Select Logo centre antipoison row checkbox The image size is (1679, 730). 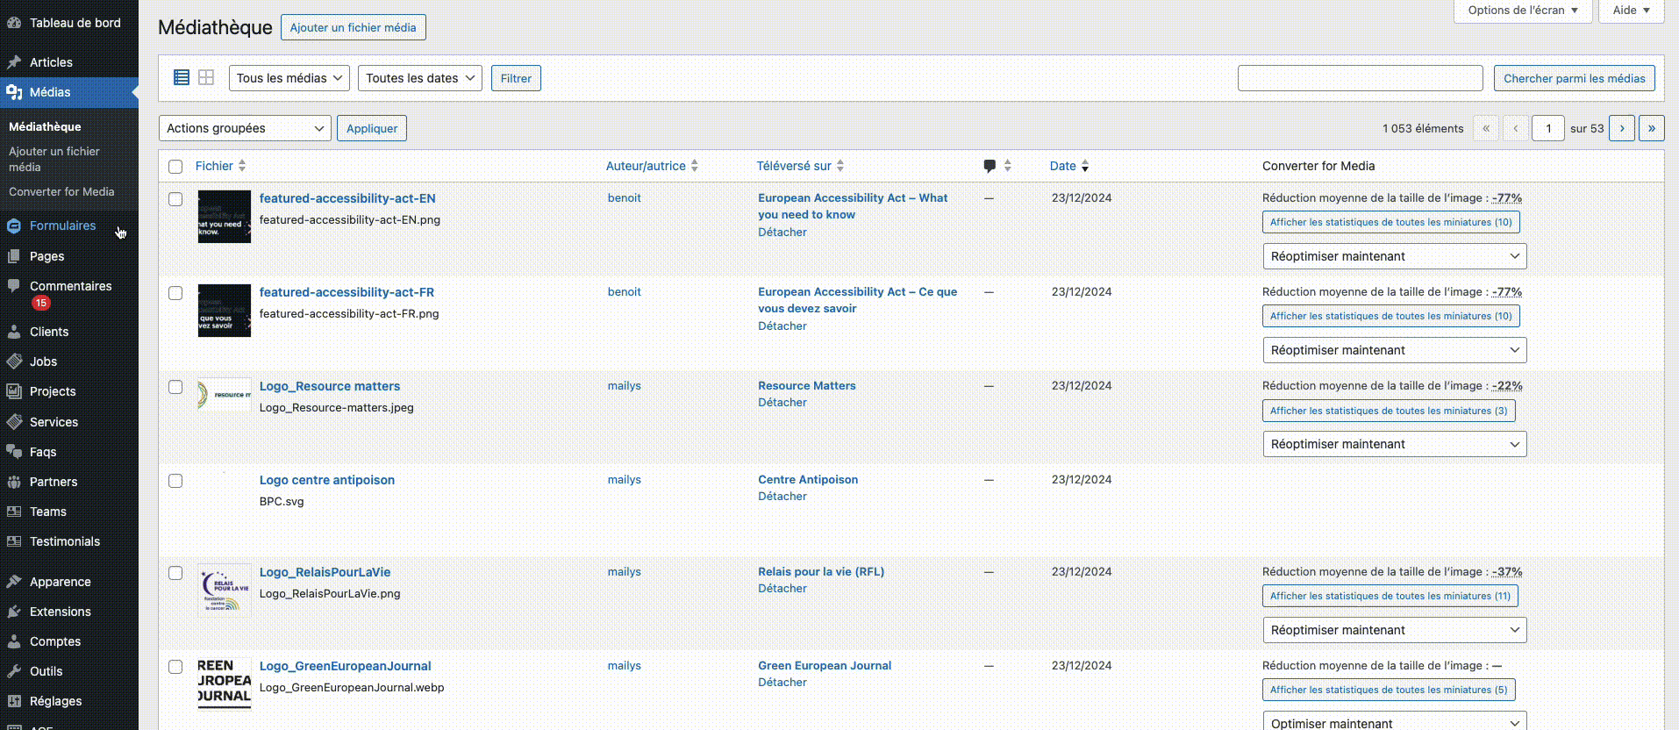[175, 481]
